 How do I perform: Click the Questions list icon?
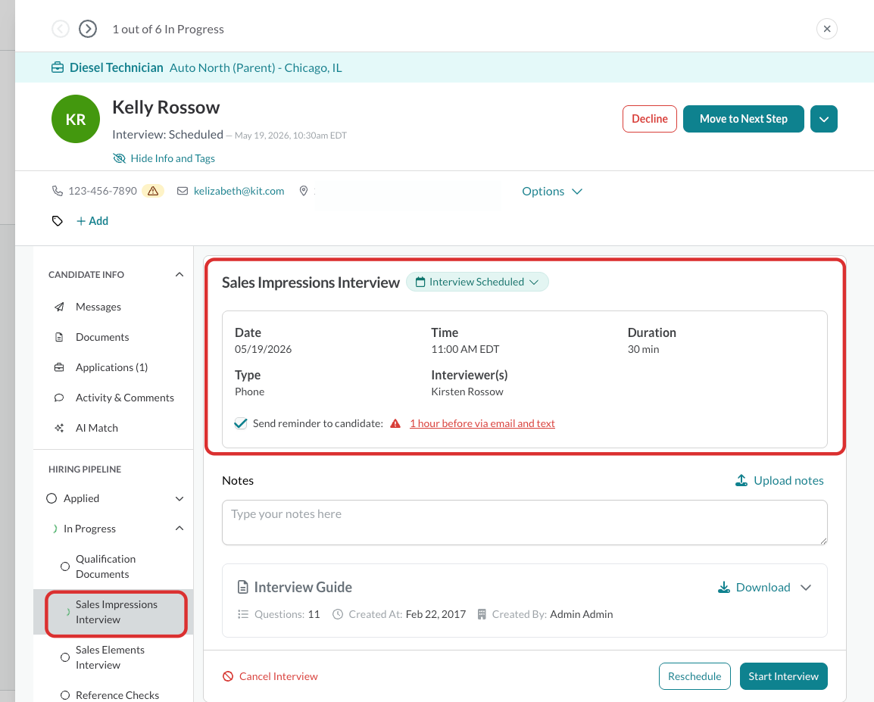pyautogui.click(x=243, y=614)
